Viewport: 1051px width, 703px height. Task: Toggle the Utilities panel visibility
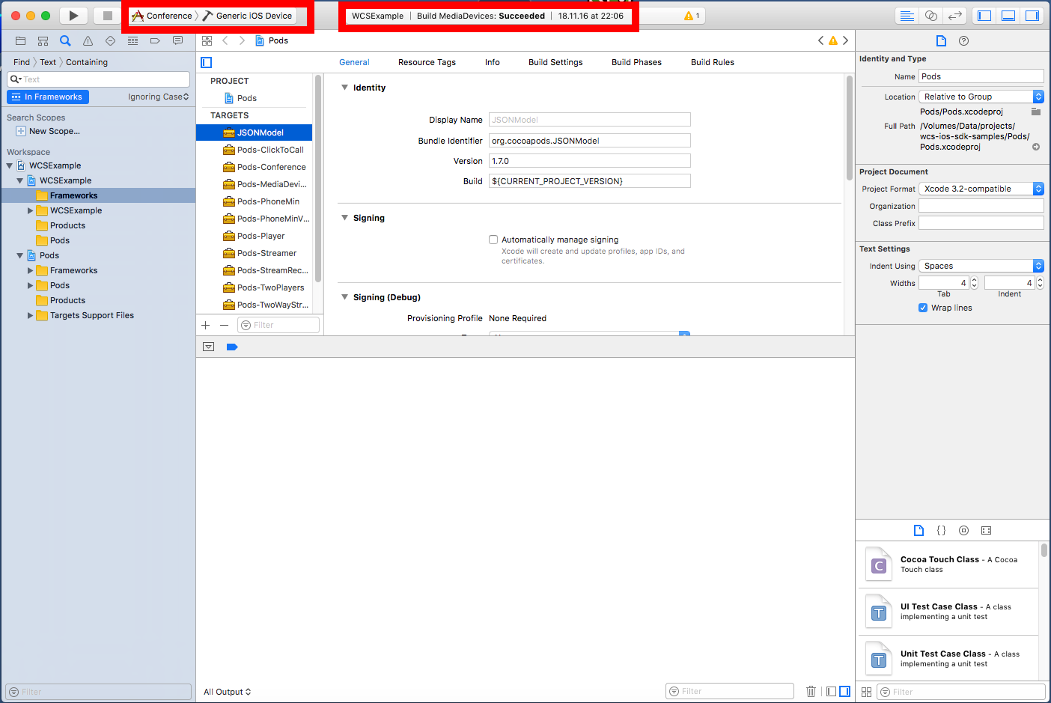(1032, 16)
